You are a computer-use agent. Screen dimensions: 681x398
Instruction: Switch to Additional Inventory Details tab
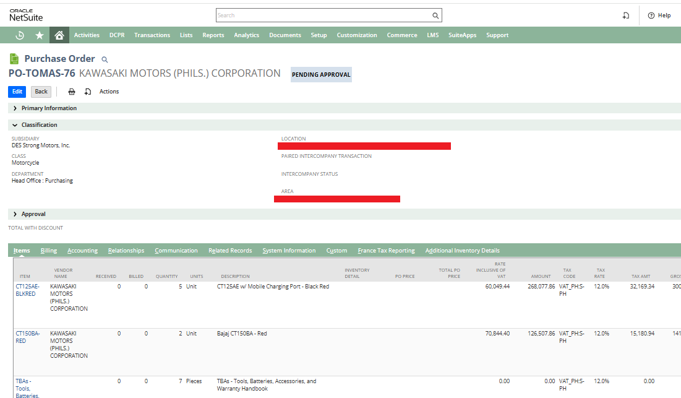click(x=463, y=251)
